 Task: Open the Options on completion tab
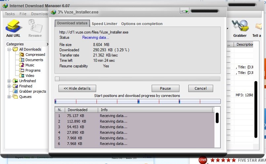point(142,24)
